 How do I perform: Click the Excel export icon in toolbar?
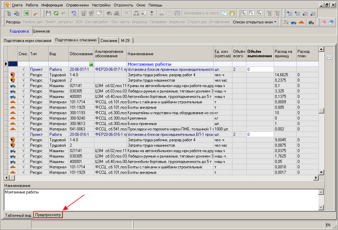pyautogui.click(x=26, y=14)
